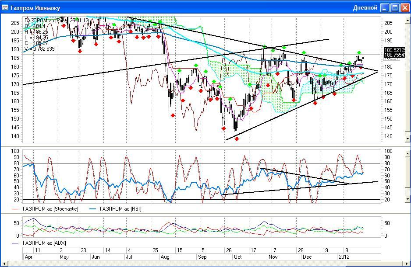Click the Oct month label on time axis
Image resolution: width=411 pixels, height=267 pixels.
coord(238,257)
